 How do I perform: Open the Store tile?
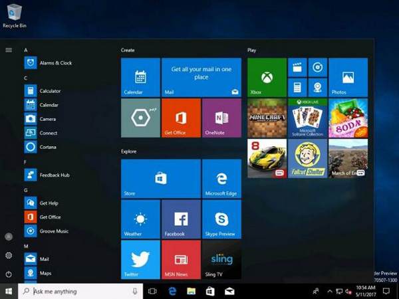[161, 179]
